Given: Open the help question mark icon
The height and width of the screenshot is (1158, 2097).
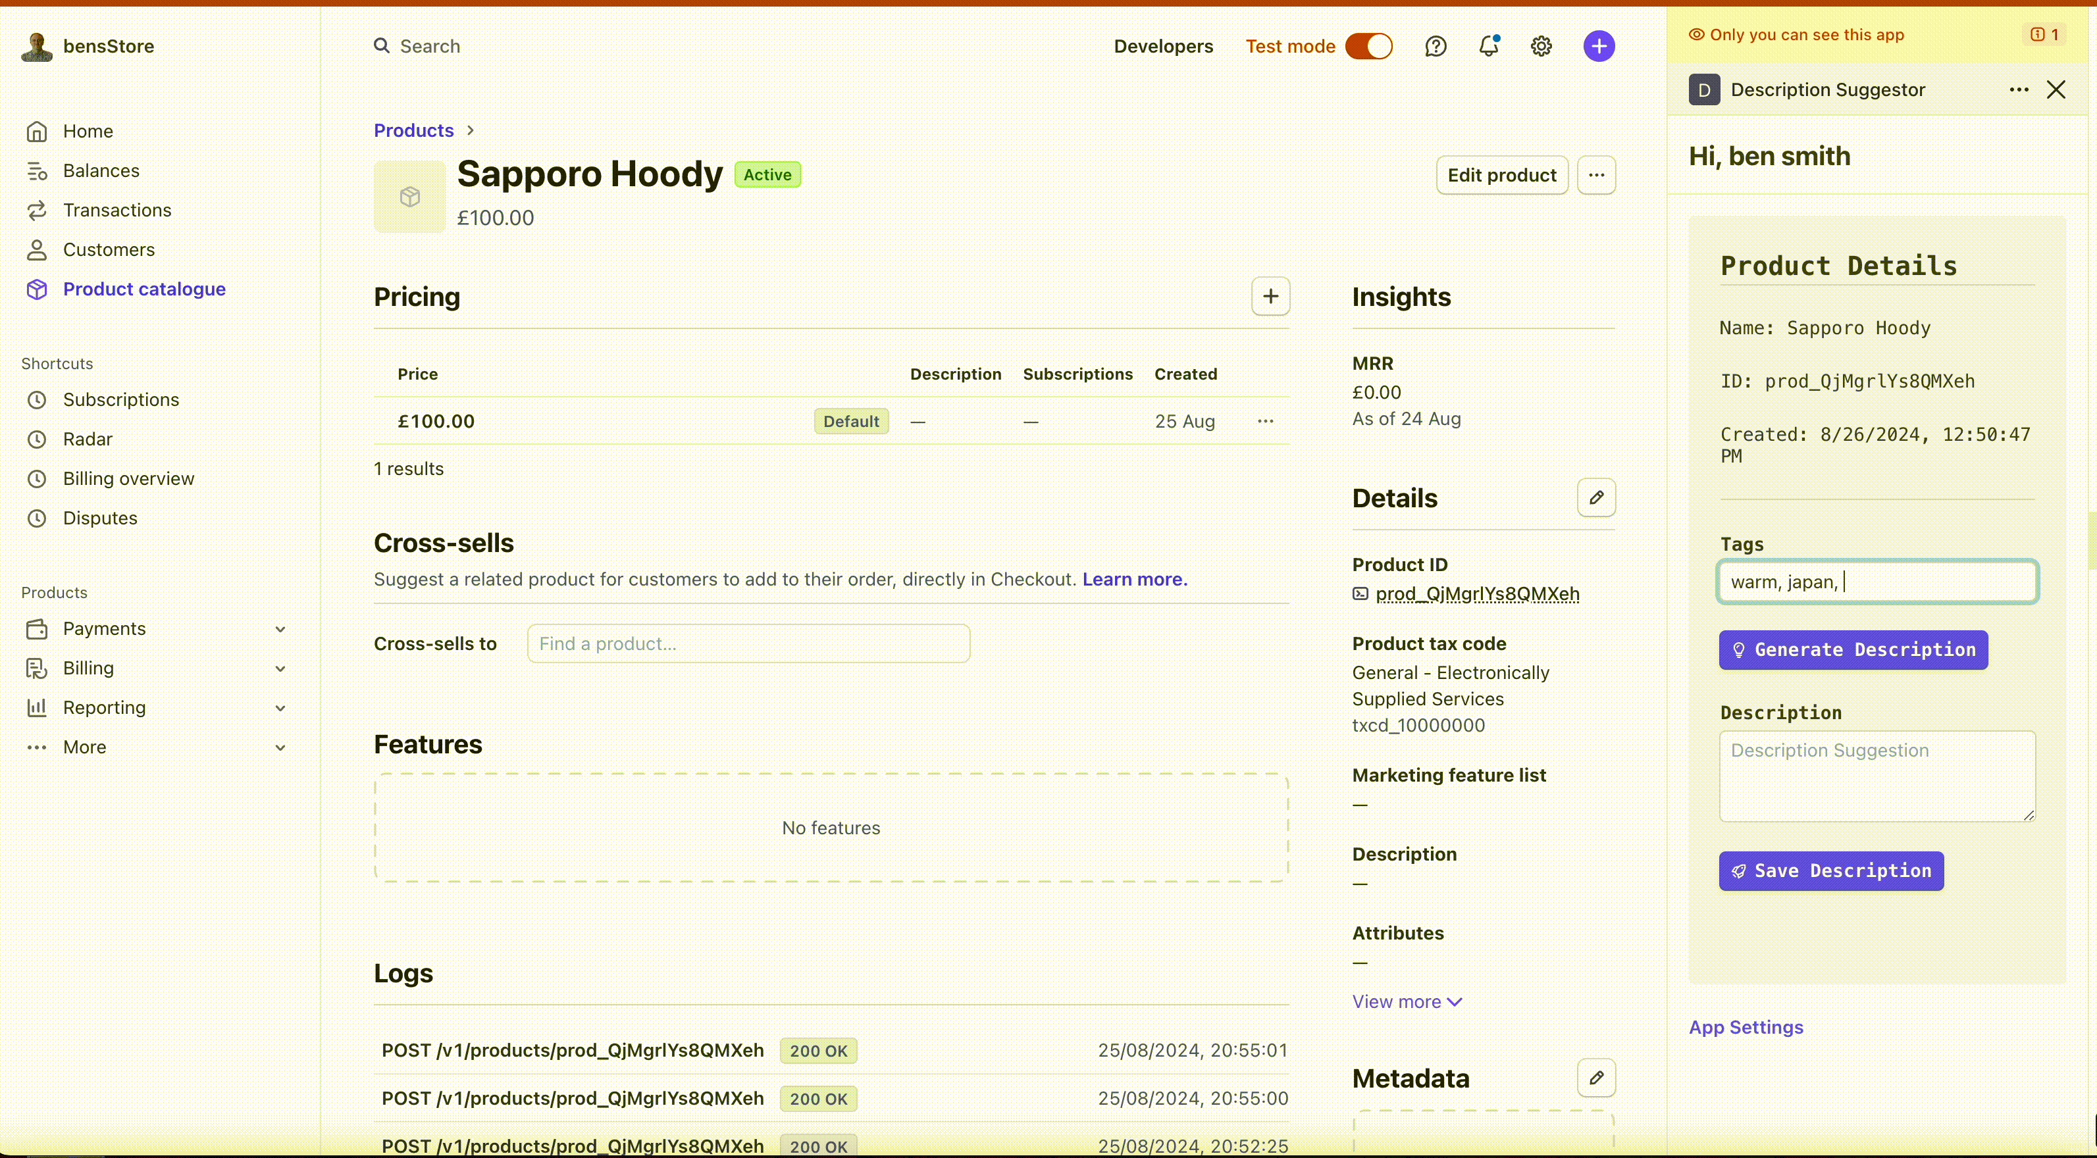Looking at the screenshot, I should pos(1435,46).
